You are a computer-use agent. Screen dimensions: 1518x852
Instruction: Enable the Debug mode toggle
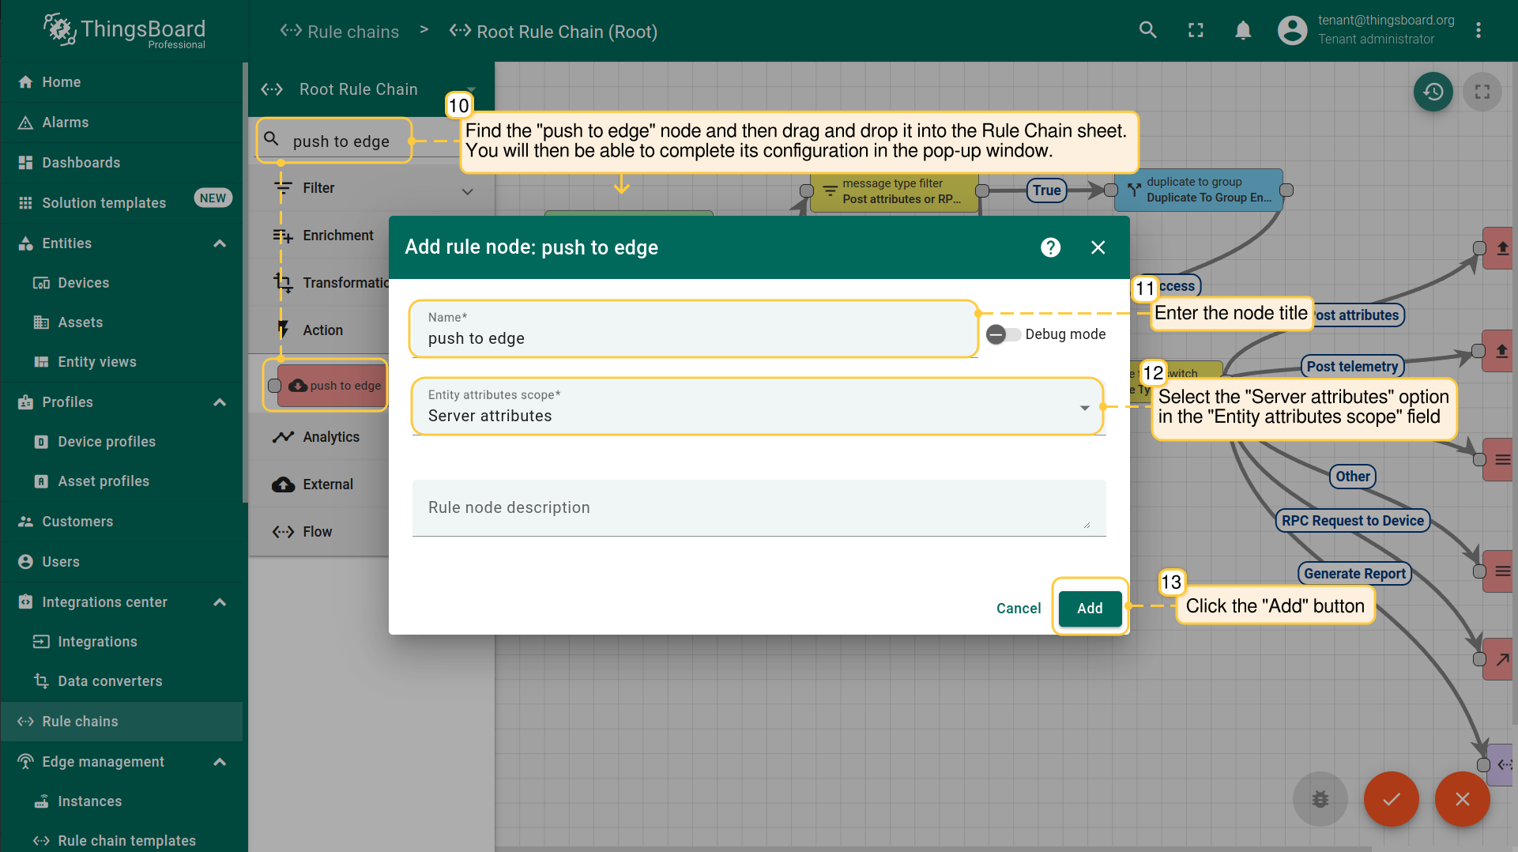[1002, 334]
